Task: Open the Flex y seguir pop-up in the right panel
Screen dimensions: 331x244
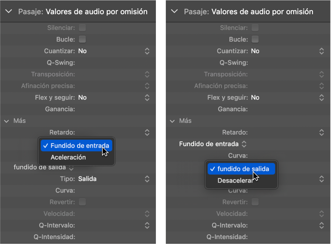Action: pyautogui.click(x=321, y=98)
